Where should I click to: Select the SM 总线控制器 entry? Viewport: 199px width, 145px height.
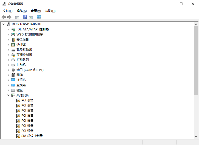[x=32, y=136]
